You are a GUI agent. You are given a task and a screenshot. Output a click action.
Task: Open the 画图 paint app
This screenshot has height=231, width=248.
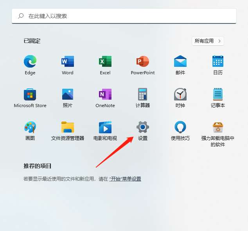tap(30, 127)
